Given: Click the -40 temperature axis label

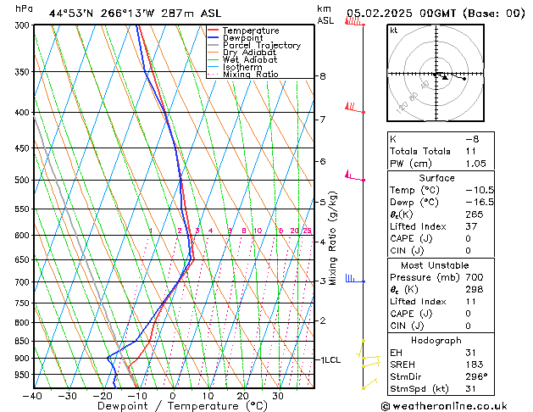Looking at the screenshot, I should coord(33,396).
